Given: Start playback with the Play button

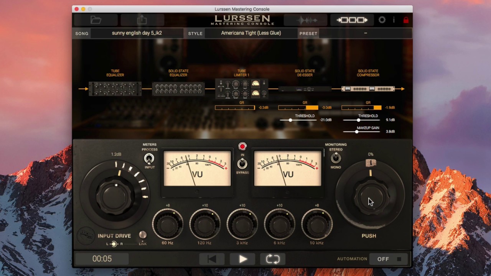Looking at the screenshot, I should (x=242, y=259).
